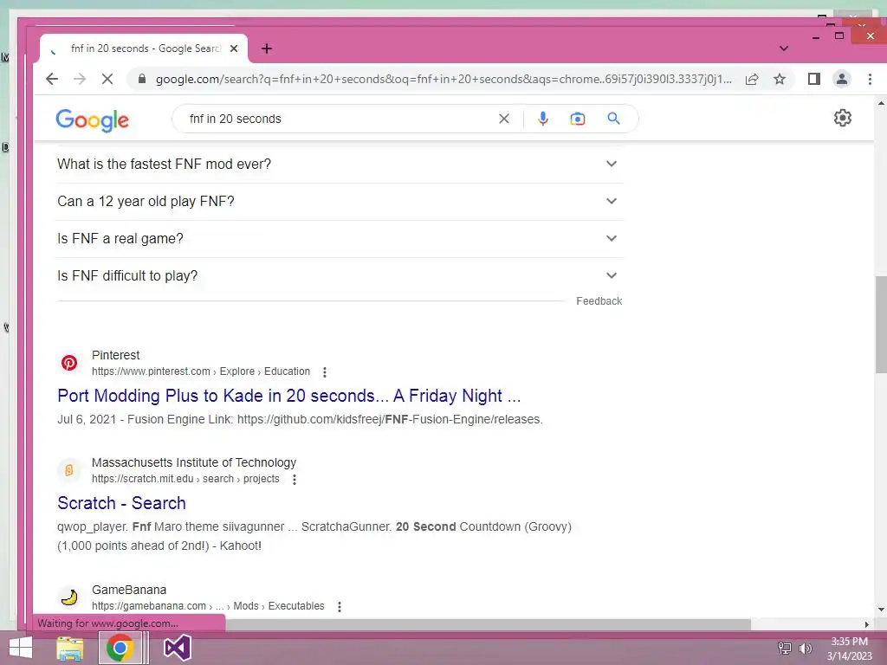Image resolution: width=887 pixels, height=665 pixels.
Task: Open File Explorer from the taskbar
Action: click(70, 648)
